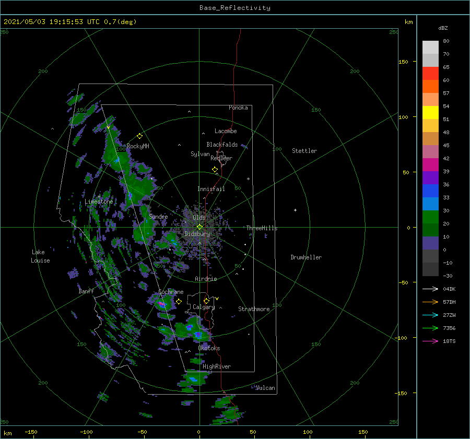
Task: Click the magenta 18TS arrow in legend
Action: point(430,341)
